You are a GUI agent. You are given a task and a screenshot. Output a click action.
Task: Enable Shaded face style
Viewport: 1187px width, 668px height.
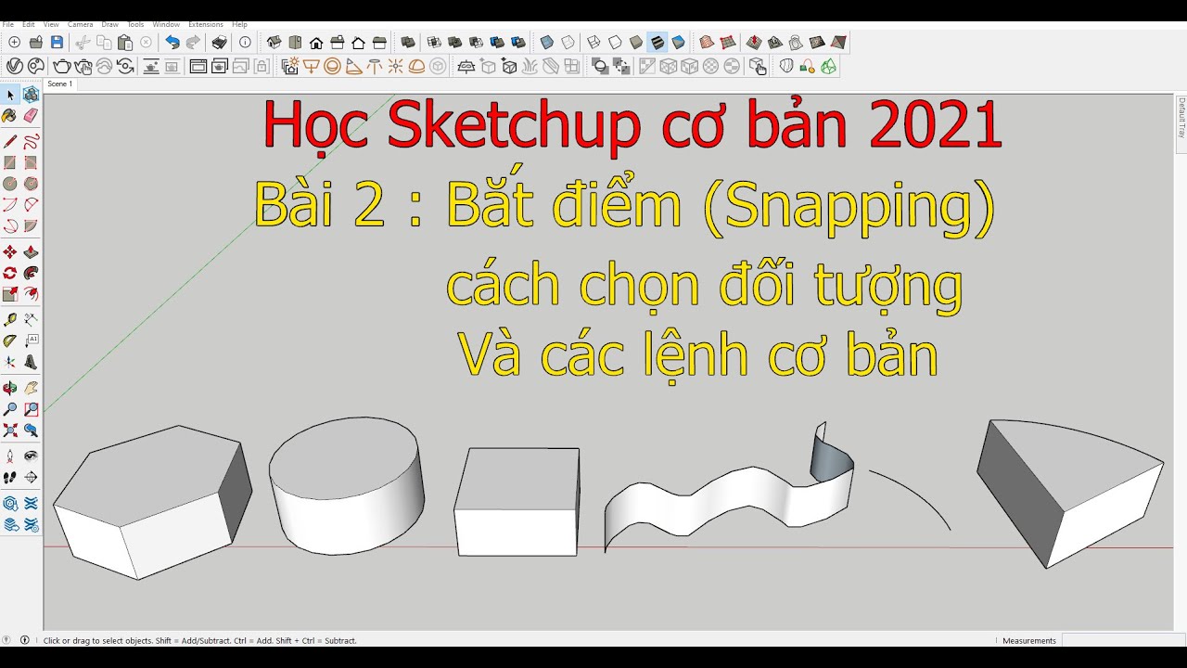636,43
